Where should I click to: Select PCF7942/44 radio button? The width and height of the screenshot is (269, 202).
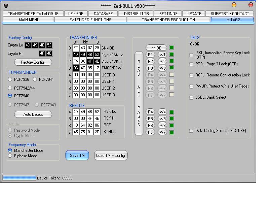pos(10,88)
